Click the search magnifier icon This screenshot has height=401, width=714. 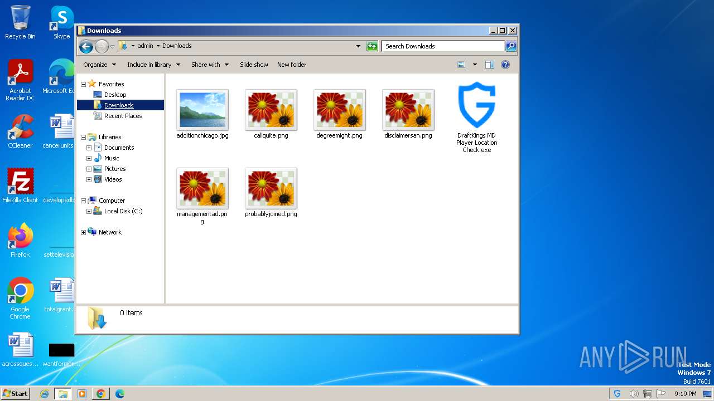tap(511, 46)
